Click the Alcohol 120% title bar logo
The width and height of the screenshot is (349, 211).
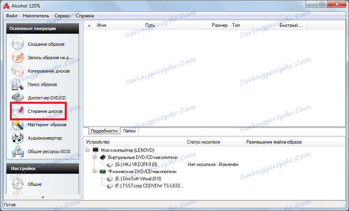pos(6,6)
